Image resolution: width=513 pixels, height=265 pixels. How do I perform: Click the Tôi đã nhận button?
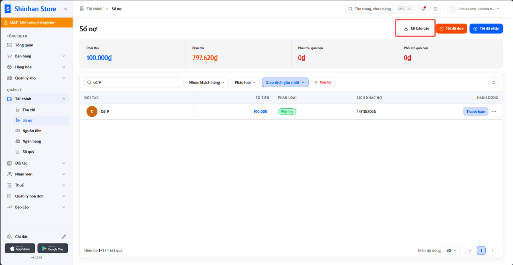pos(486,28)
